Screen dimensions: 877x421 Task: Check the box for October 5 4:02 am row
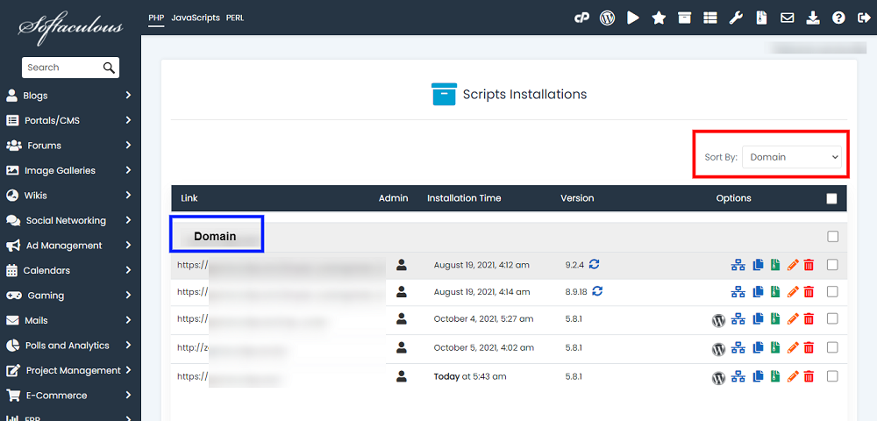click(832, 347)
